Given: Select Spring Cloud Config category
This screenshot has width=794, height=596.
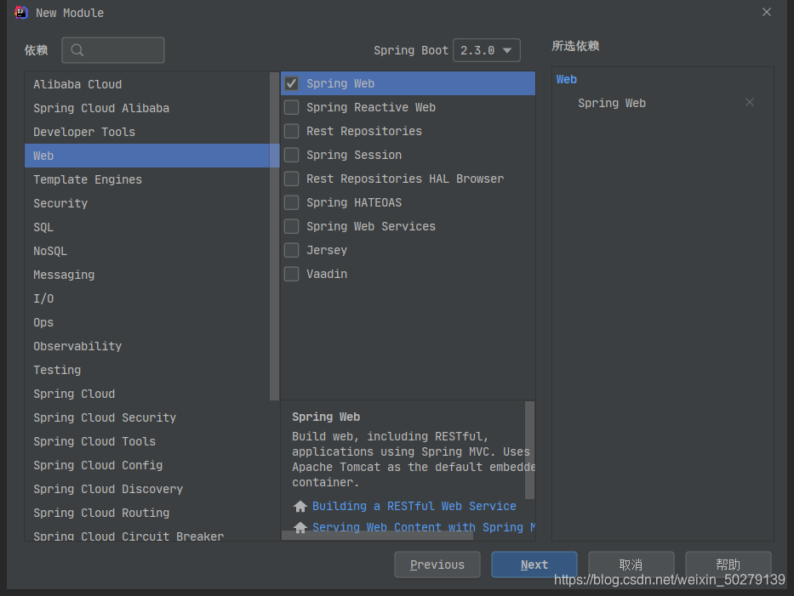Looking at the screenshot, I should [147, 465].
